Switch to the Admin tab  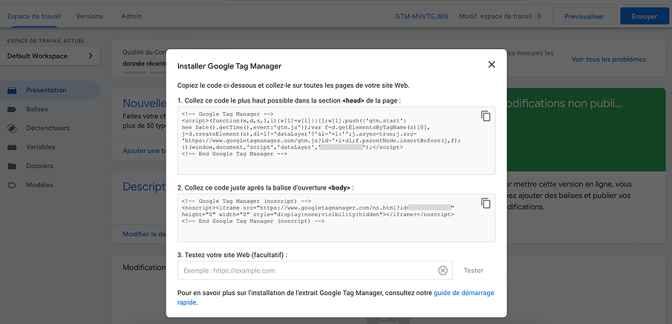tap(131, 16)
